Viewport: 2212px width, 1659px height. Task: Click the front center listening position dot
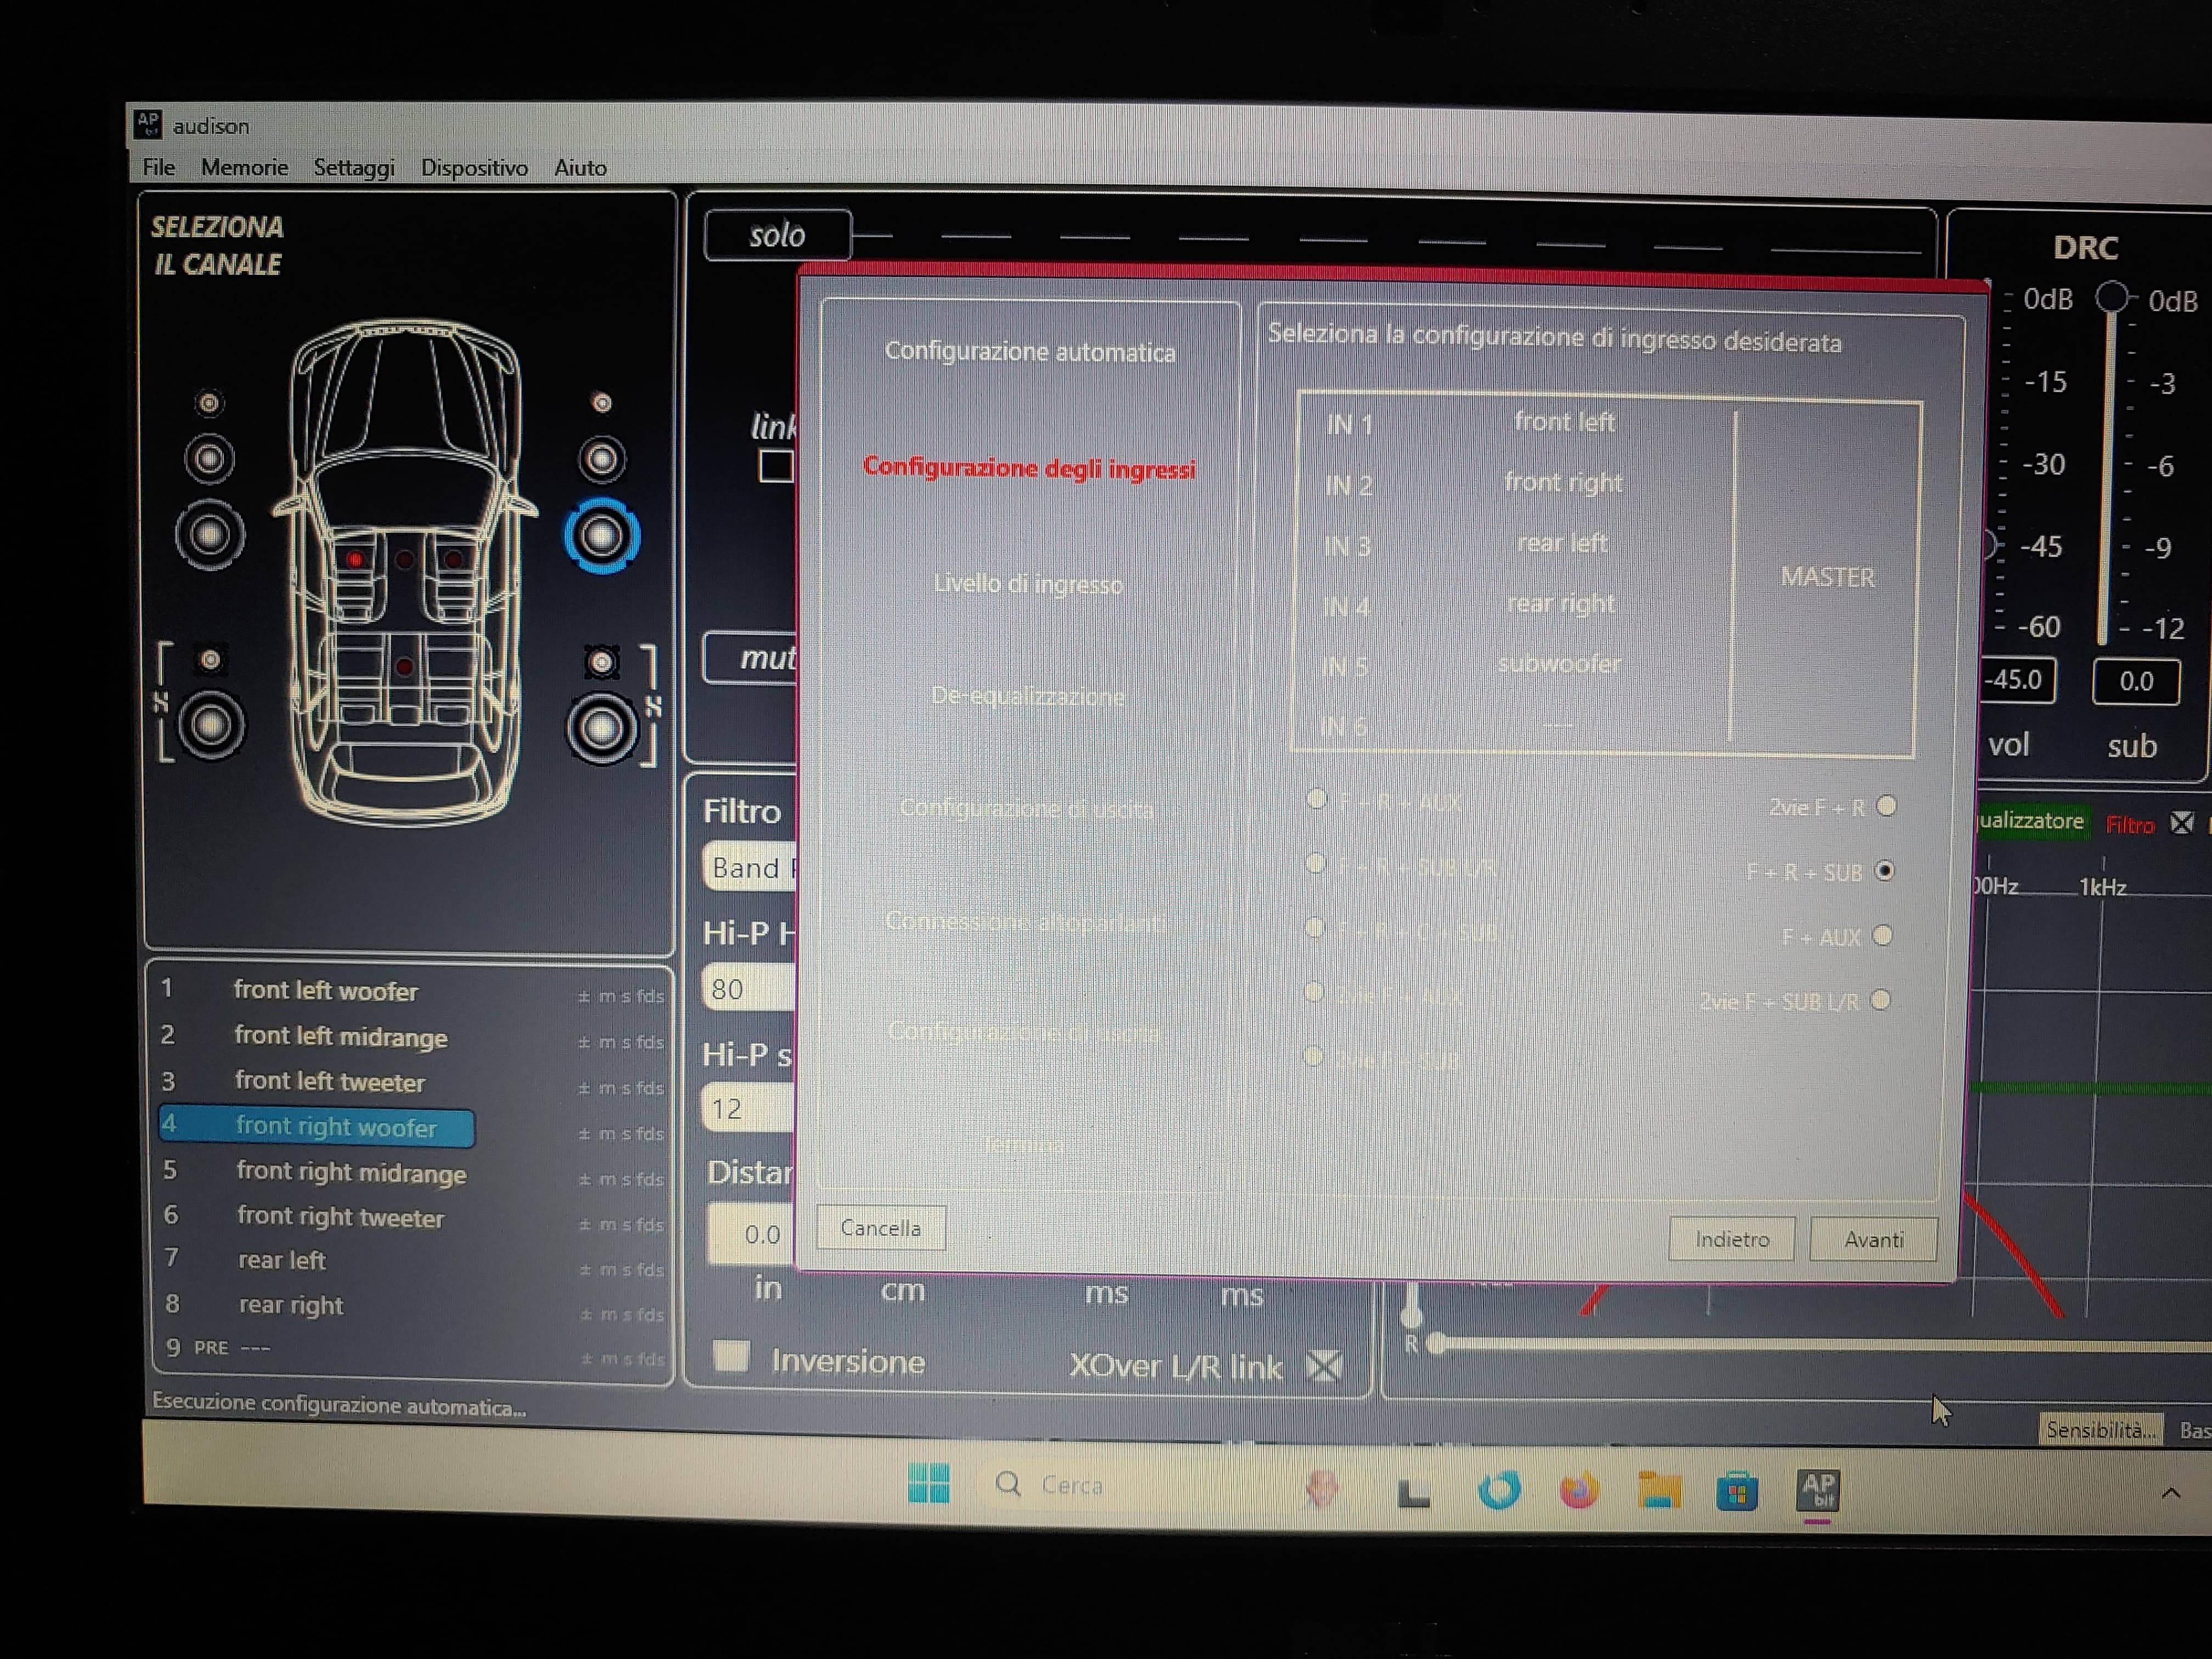404,559
